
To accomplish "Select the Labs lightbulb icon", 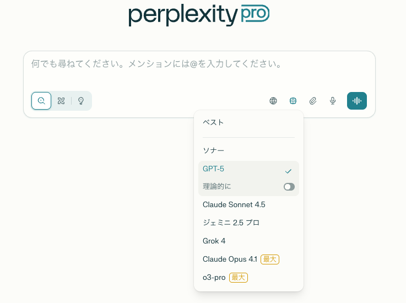I will coord(81,101).
